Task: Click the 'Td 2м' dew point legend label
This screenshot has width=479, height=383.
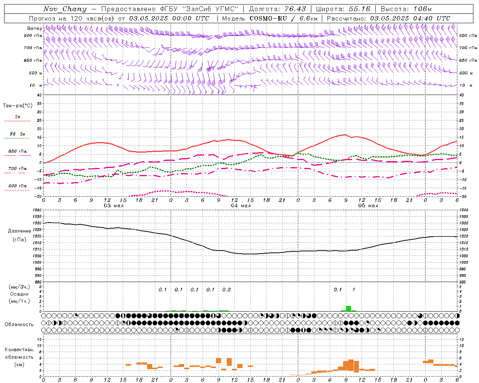Action: coord(18,134)
